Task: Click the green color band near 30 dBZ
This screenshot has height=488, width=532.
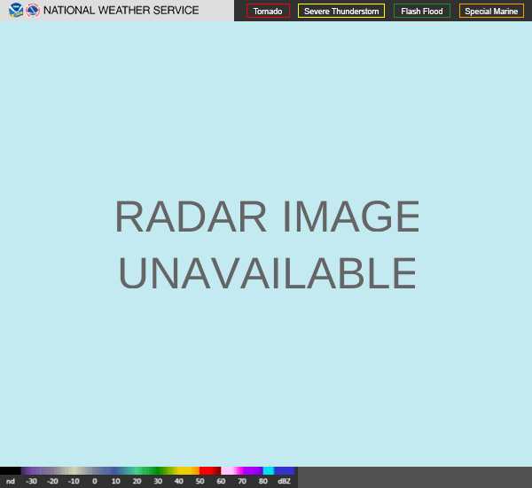Action: (156, 470)
